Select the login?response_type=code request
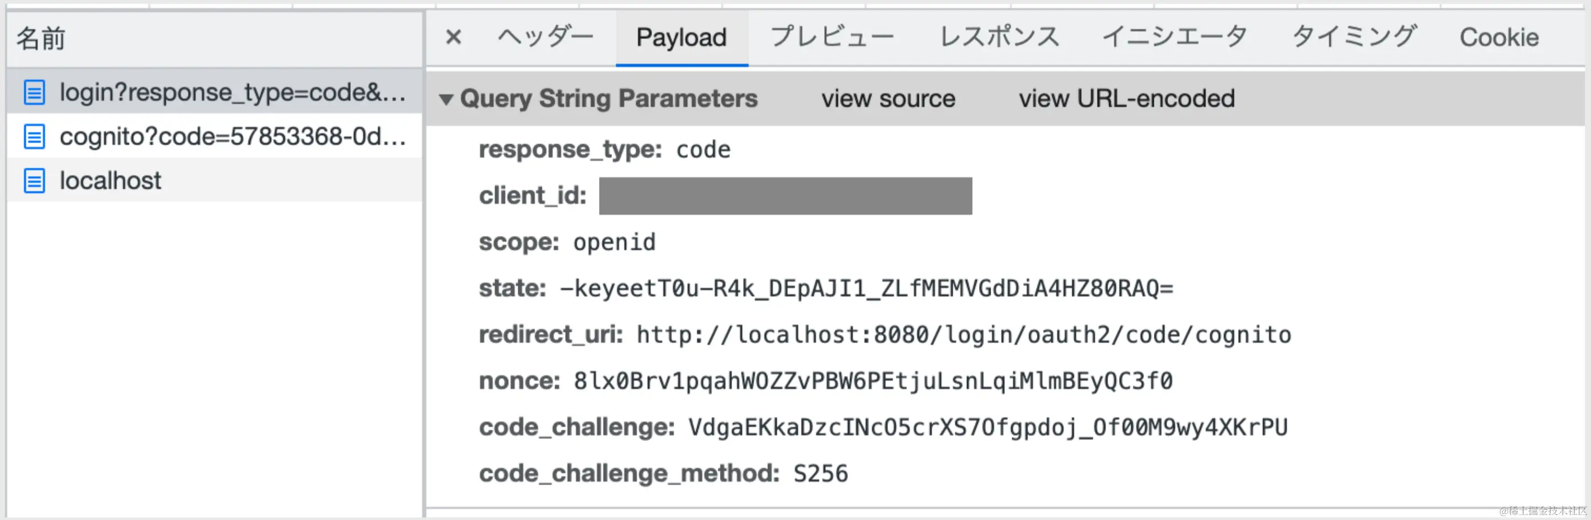This screenshot has height=520, width=1591. [232, 93]
